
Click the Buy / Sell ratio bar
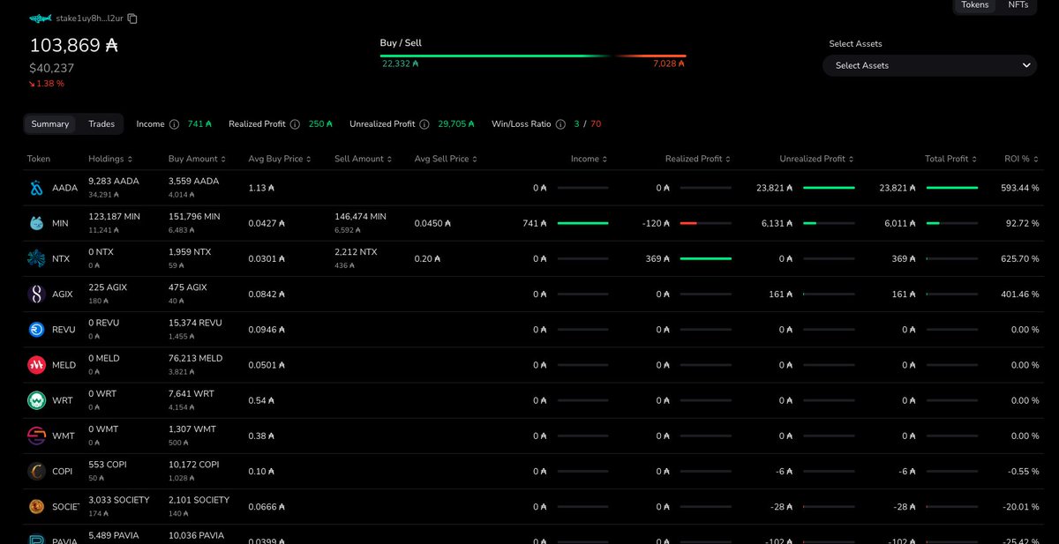(x=533, y=56)
